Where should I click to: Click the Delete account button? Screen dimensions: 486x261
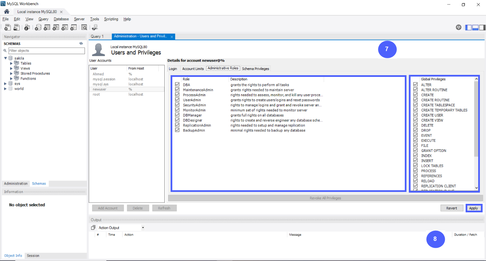pos(138,208)
